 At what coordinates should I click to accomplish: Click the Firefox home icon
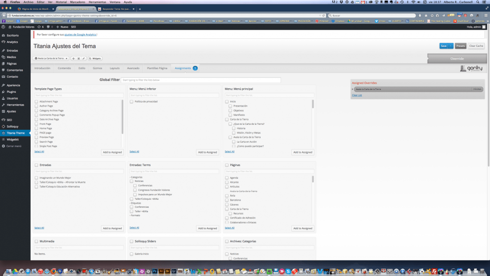click(425, 15)
